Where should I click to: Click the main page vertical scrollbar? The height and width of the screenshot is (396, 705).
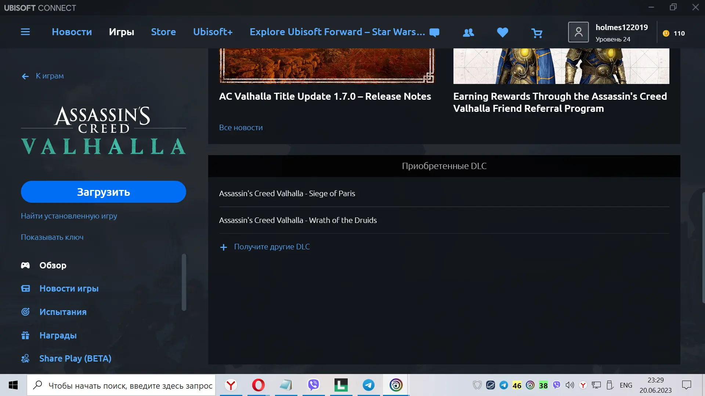pos(703,247)
